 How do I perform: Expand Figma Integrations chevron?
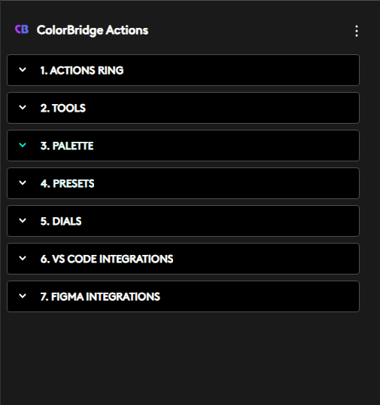[23, 296]
